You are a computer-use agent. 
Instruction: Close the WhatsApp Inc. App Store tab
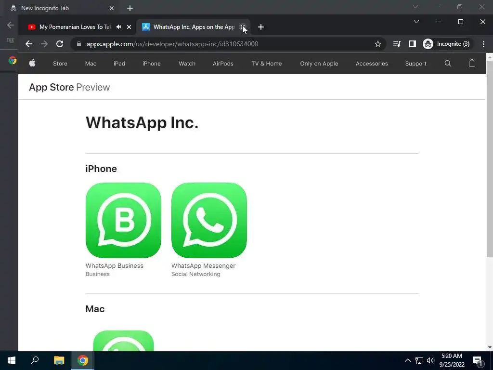(x=243, y=27)
